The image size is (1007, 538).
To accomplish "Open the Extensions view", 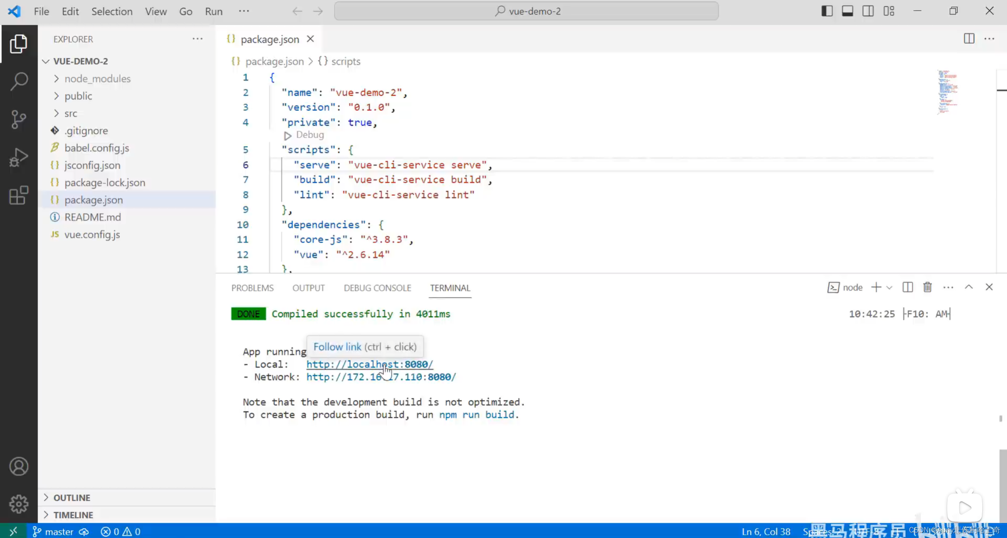I will [x=18, y=195].
